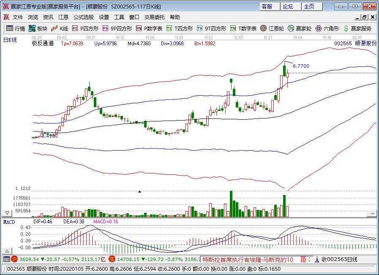379x275 pixels.
Task: Restore the inner chart window
Action: coord(365,17)
